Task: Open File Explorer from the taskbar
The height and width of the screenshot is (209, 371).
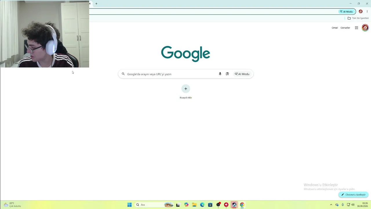Action: [x=194, y=205]
